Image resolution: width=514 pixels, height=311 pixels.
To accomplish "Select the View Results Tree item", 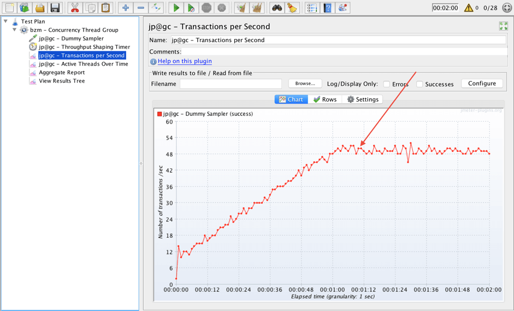I will (62, 81).
